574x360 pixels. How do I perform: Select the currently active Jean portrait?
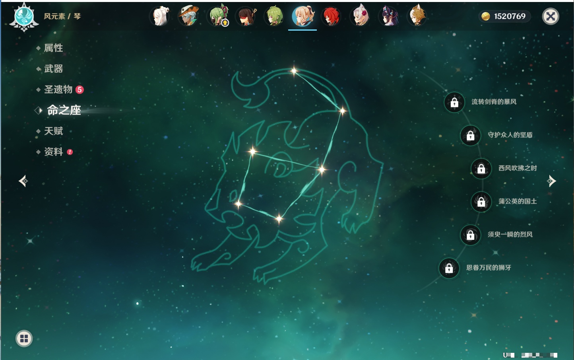pyautogui.click(x=303, y=16)
